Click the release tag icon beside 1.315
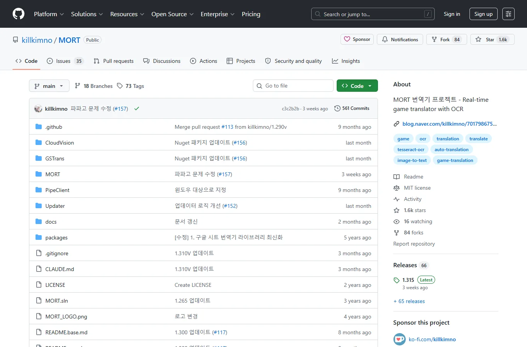Viewport: 527px width, 347px height. coord(397,280)
